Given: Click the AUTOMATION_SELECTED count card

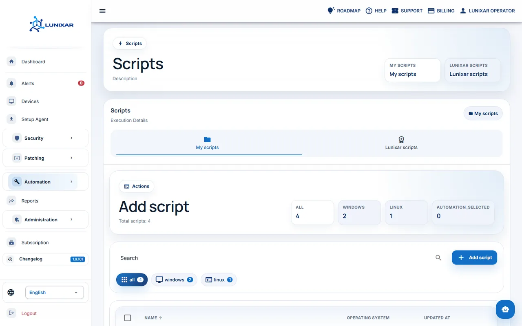Looking at the screenshot, I should point(463,212).
